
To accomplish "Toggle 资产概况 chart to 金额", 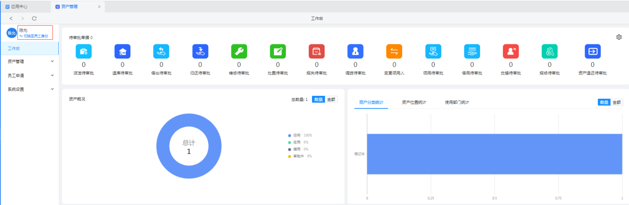I will click(331, 100).
